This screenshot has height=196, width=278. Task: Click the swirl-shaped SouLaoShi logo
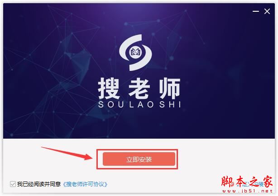click(x=135, y=52)
